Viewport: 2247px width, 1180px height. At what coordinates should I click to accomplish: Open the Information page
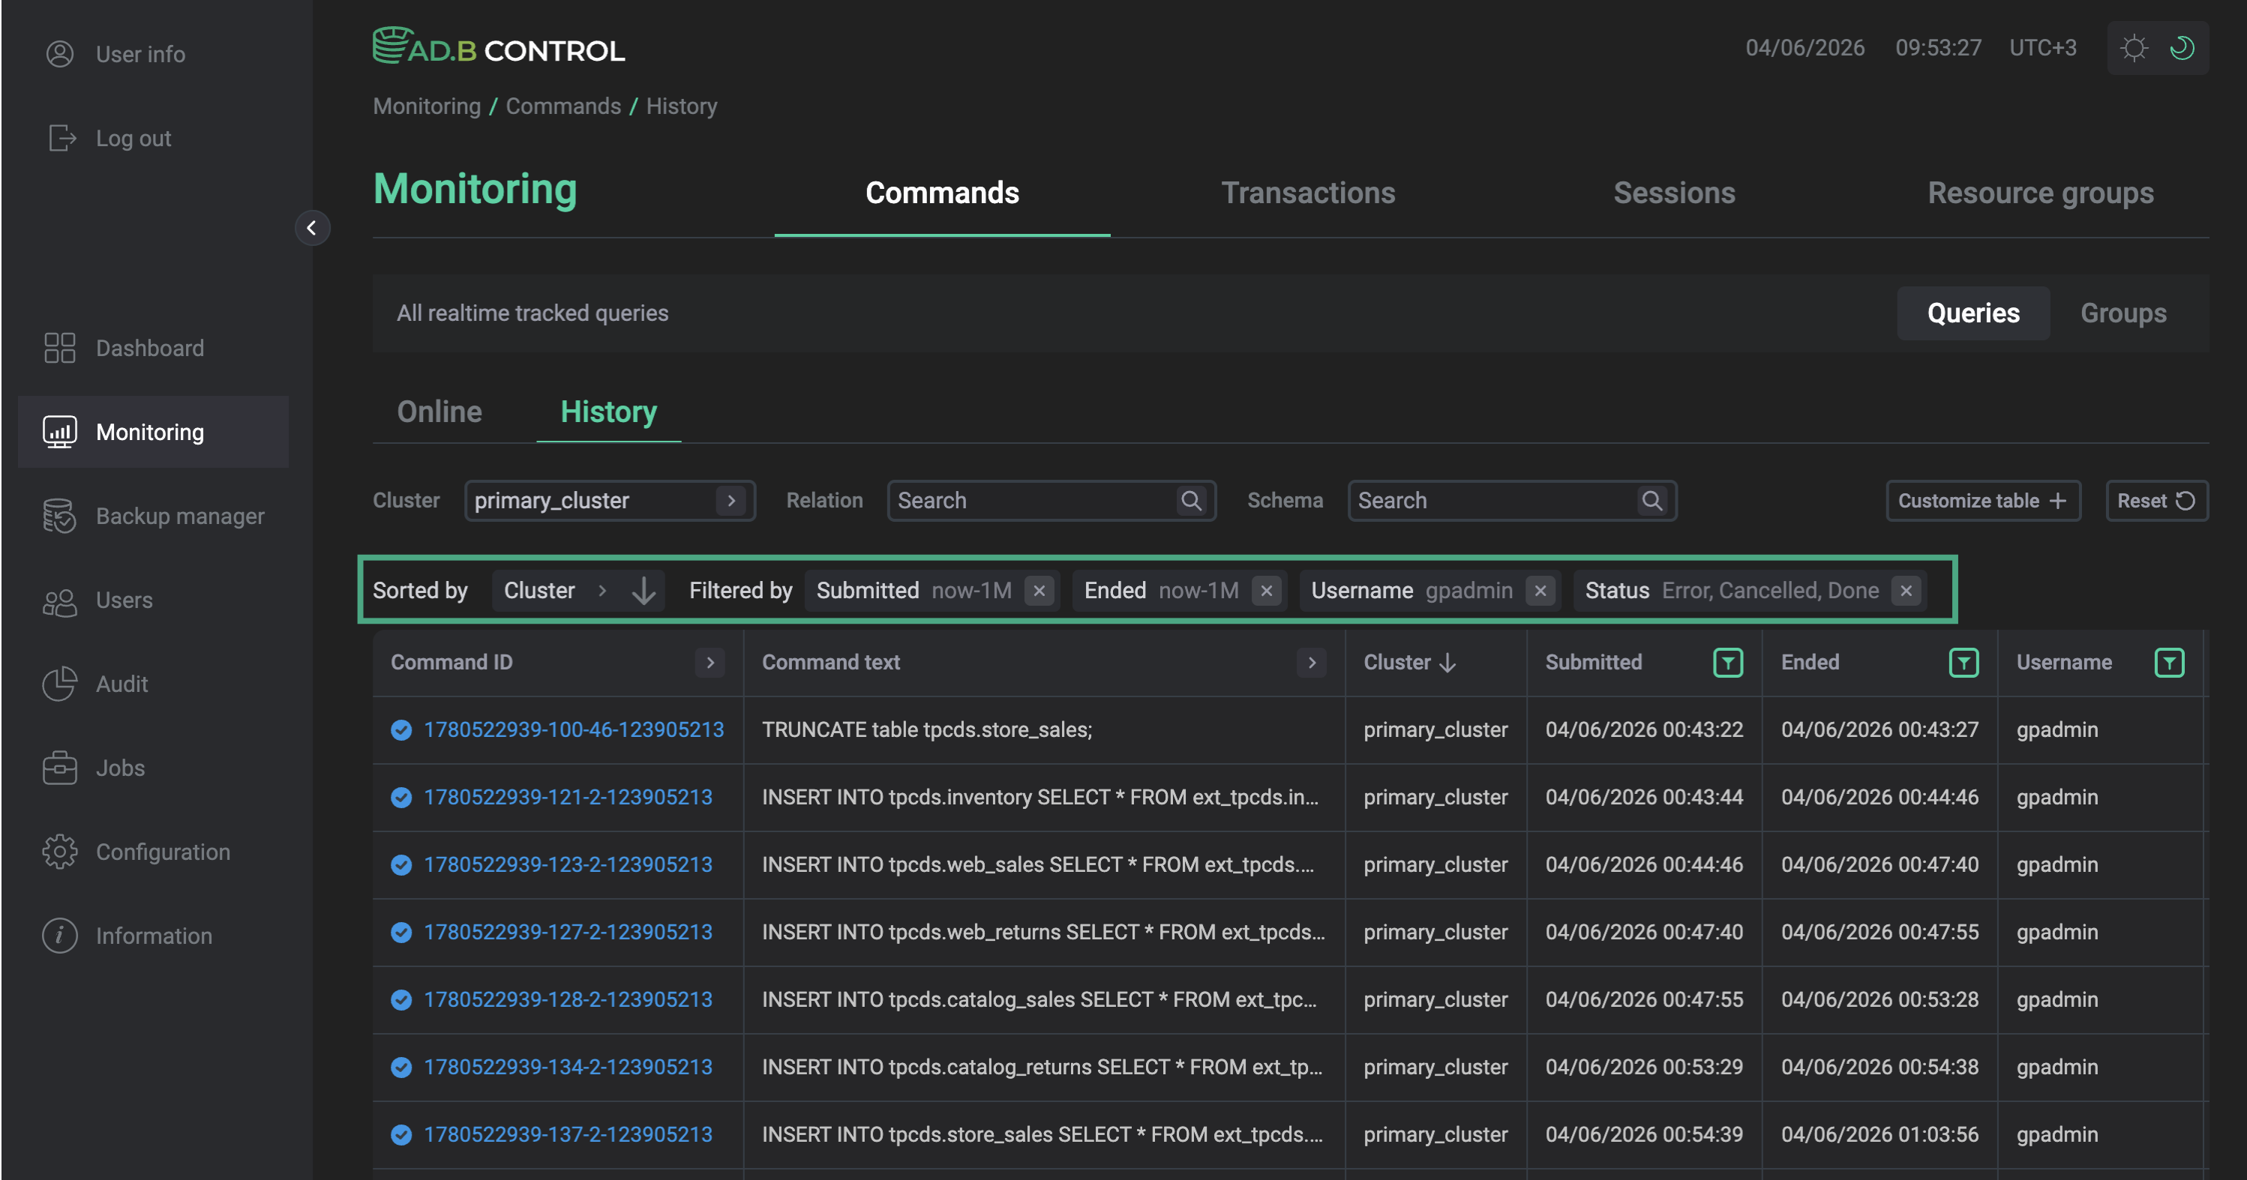tap(127, 936)
